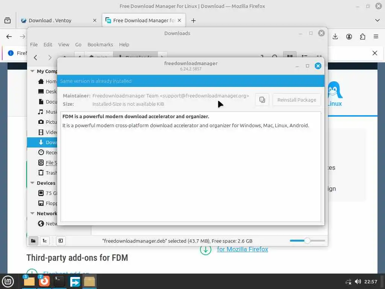Collapse the My Computer sidebar section
Image resolution: width=385 pixels, height=289 pixels.
(x=32, y=71)
